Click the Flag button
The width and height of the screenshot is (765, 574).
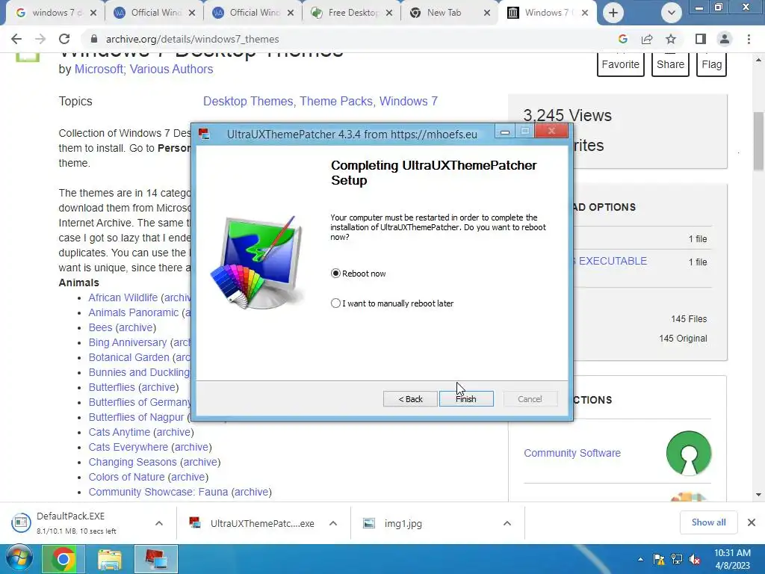point(712,64)
